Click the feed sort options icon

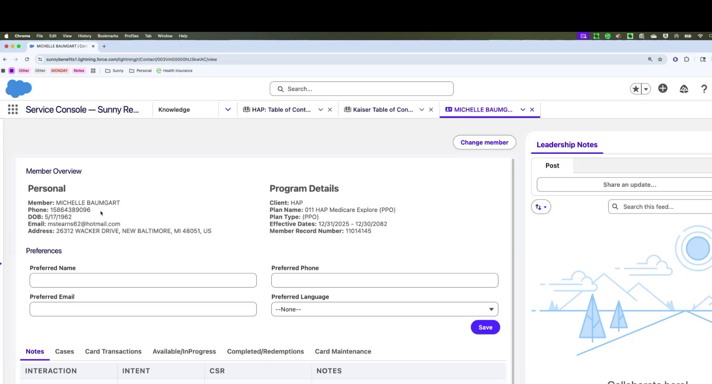click(541, 207)
